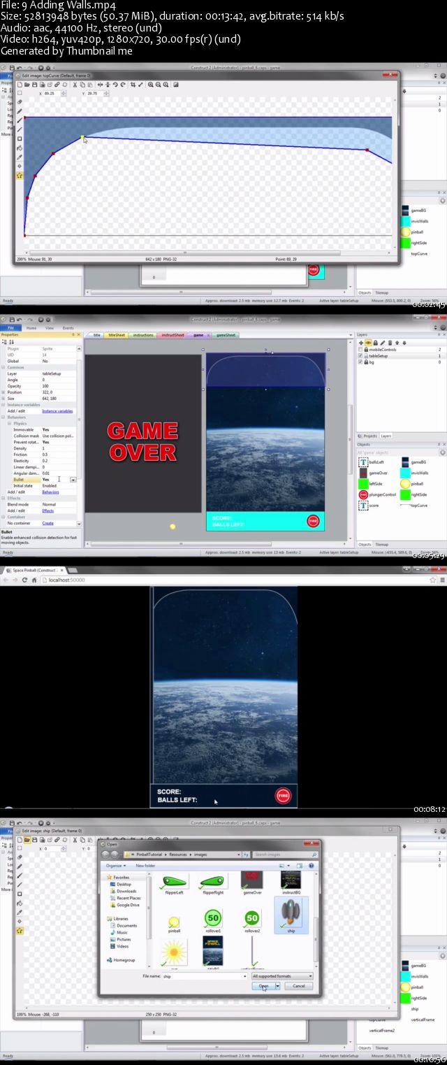
Task: Click Instance variables link in Properties
Action: [x=57, y=411]
